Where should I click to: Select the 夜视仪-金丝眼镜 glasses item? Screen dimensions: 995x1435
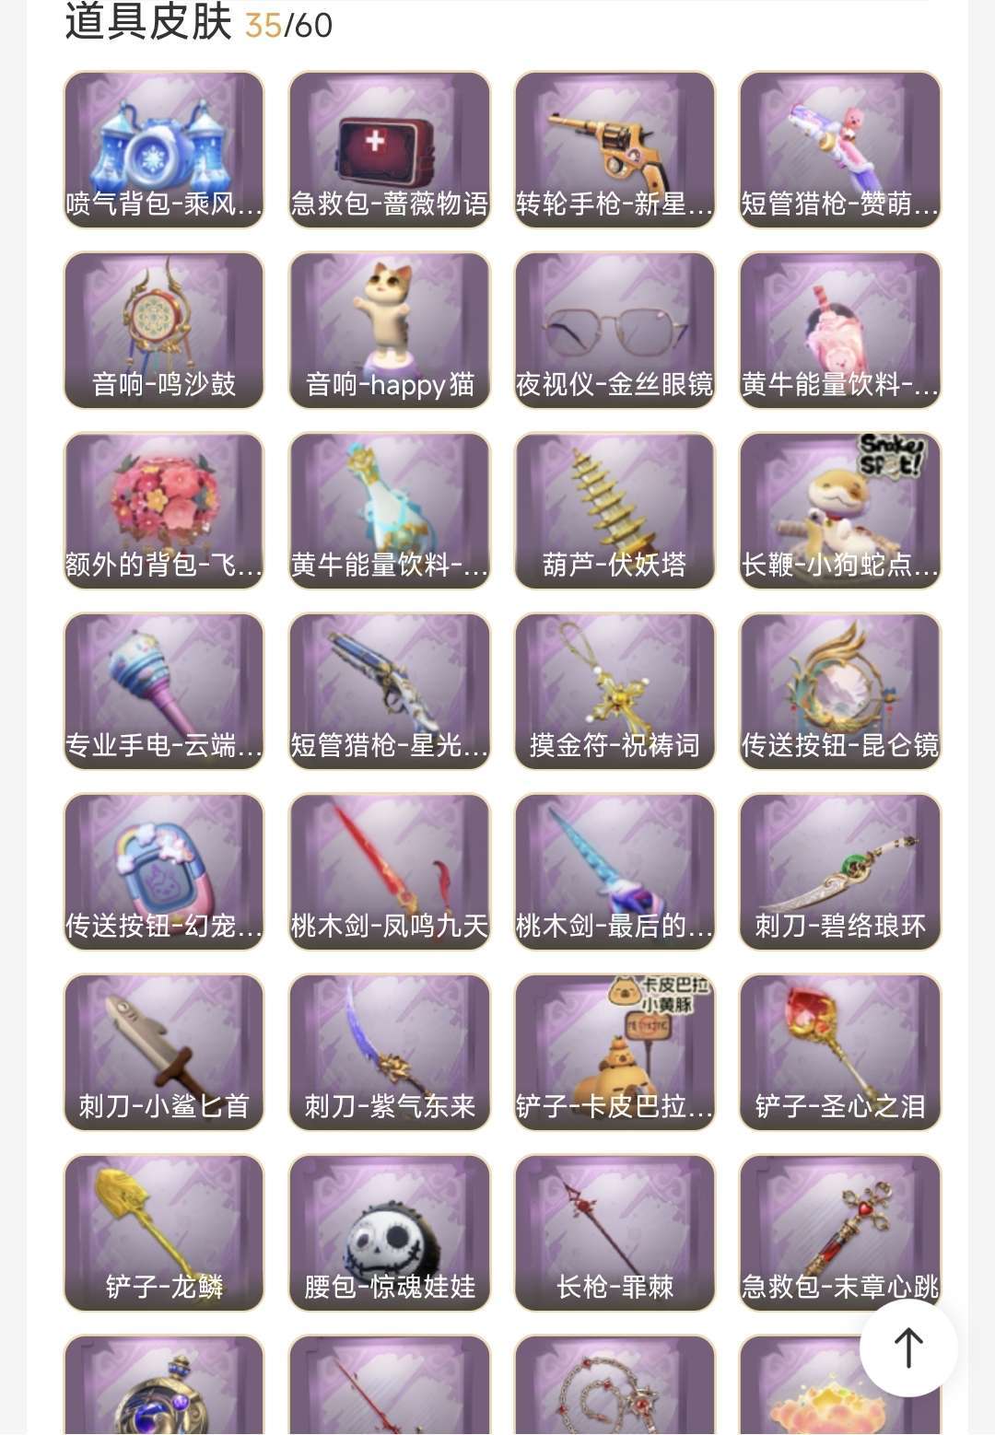click(x=615, y=330)
